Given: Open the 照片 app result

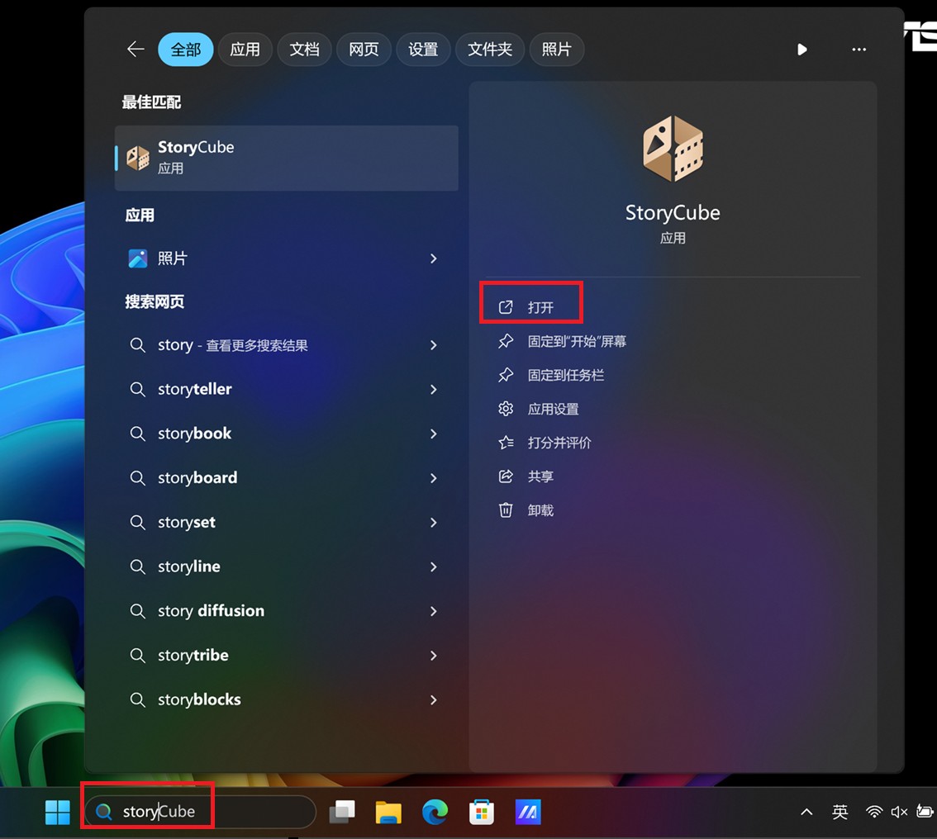Looking at the screenshot, I should tap(286, 258).
